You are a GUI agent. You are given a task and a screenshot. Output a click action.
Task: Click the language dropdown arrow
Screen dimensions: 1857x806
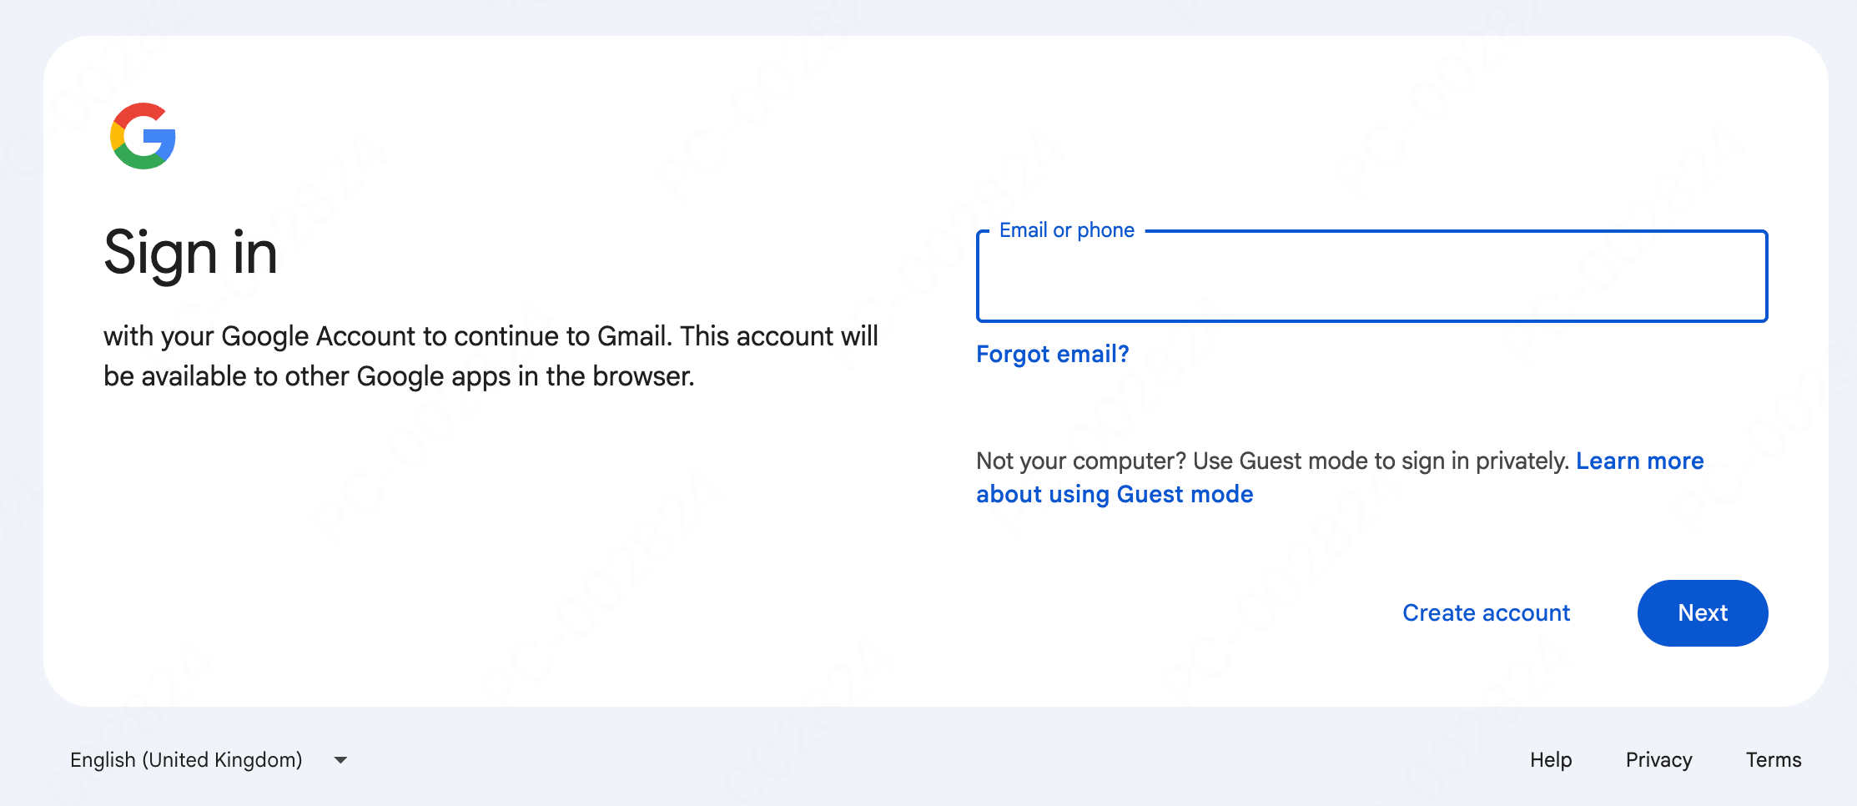[340, 760]
